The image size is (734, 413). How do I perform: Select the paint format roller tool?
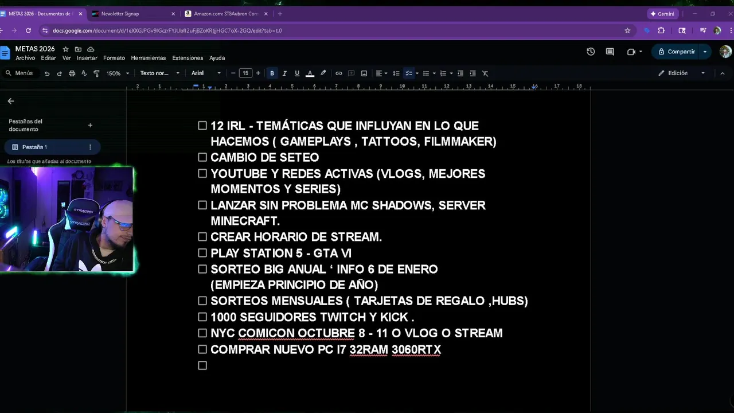96,73
